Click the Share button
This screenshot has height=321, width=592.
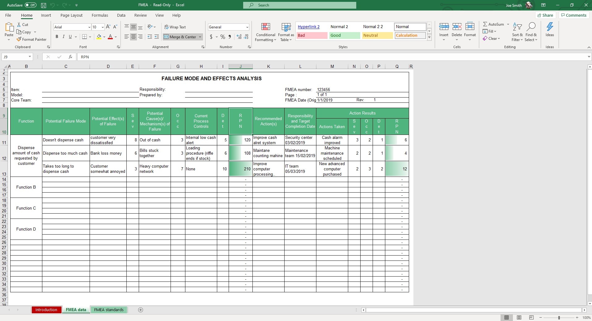coord(545,15)
